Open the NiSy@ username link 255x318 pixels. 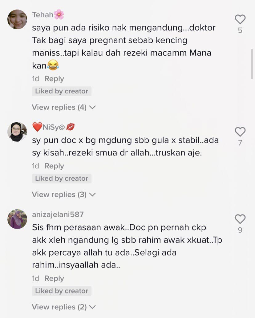click(54, 127)
